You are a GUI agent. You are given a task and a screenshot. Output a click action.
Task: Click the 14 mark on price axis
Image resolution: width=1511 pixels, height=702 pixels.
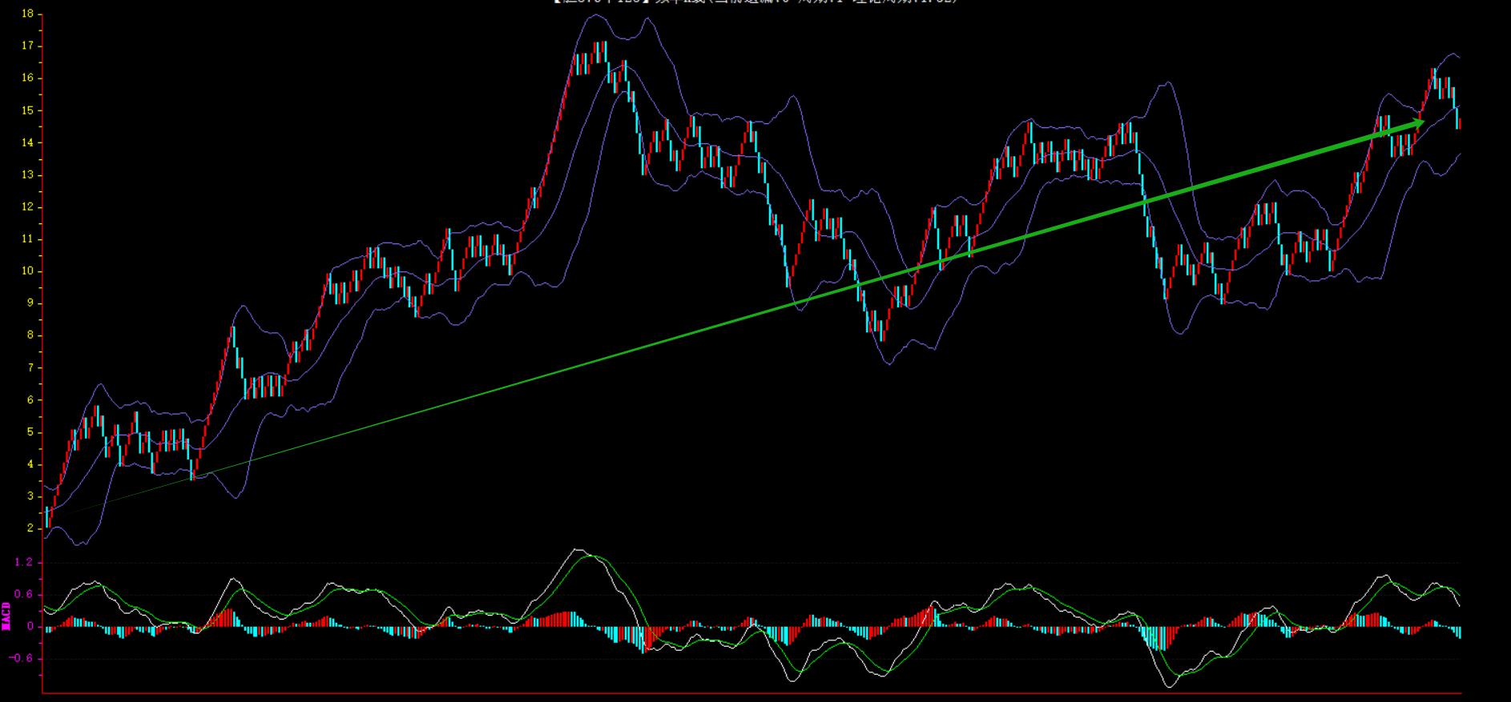coord(27,142)
